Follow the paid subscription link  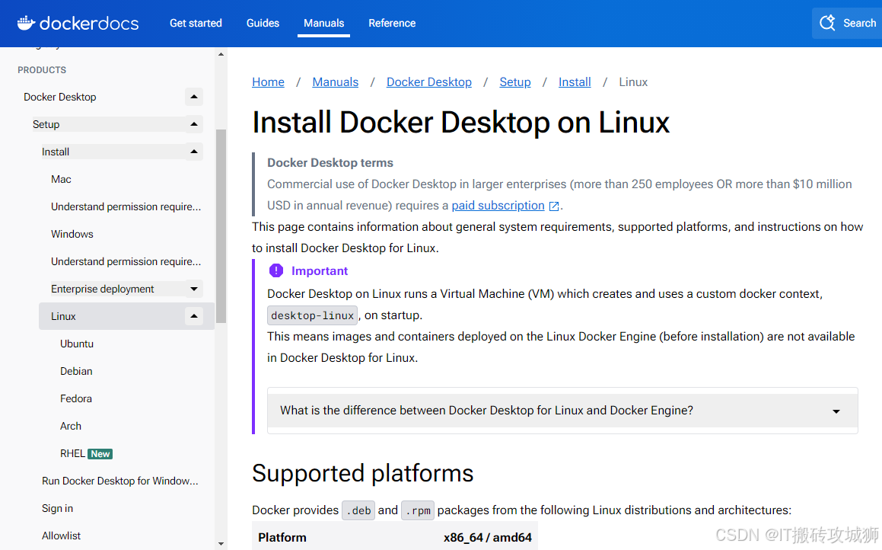(x=498, y=206)
